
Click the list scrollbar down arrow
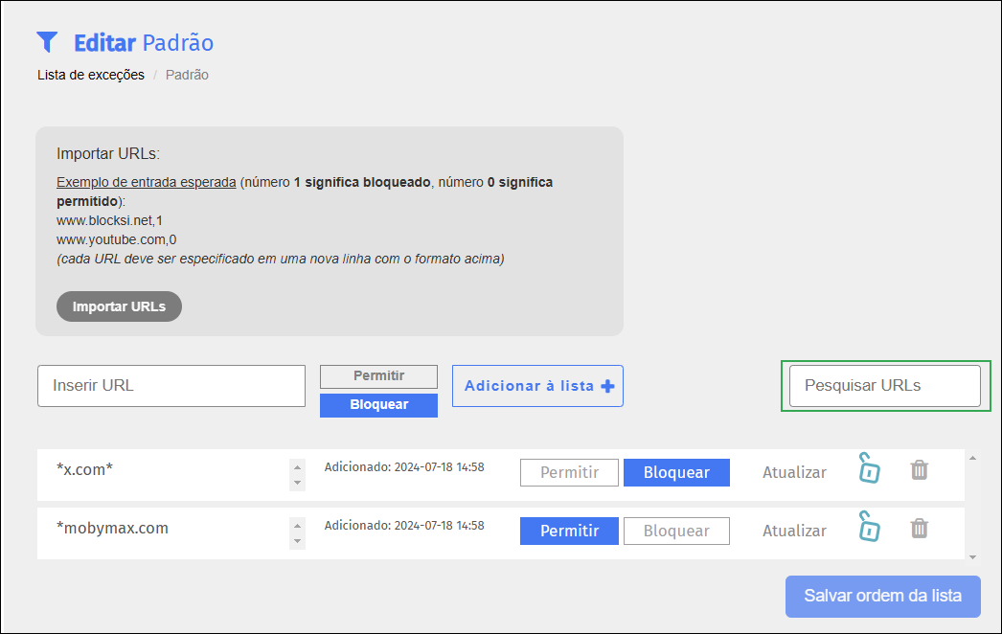click(x=972, y=556)
